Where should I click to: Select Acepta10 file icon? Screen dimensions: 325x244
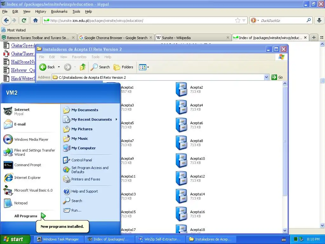click(x=181, y=160)
